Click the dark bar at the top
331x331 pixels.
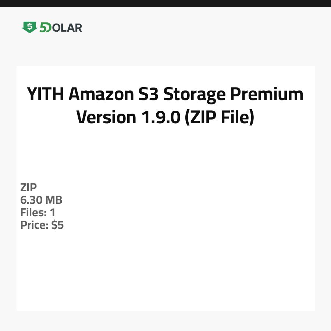click(165, 3)
